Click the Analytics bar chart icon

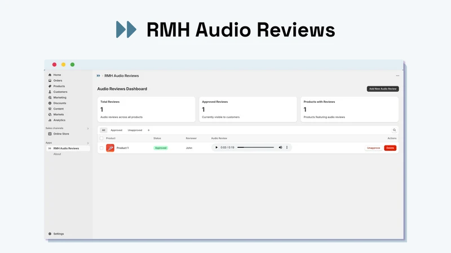pyautogui.click(x=50, y=120)
